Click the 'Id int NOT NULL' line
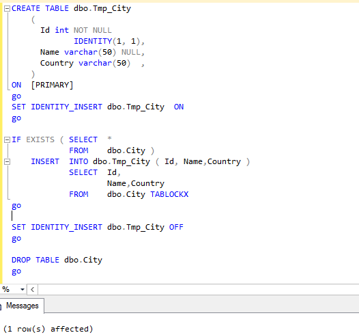Screen dimensions: 359x335 tap(76, 30)
